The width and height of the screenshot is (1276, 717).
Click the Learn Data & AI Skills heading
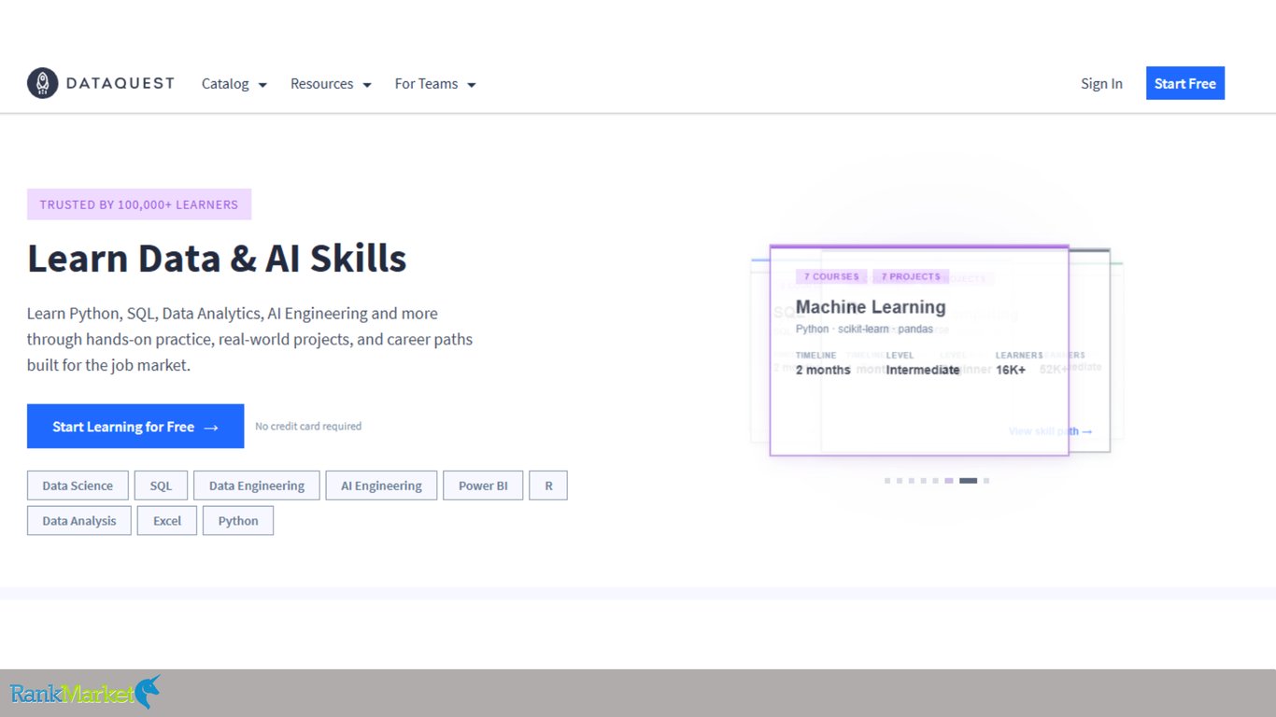click(x=217, y=259)
